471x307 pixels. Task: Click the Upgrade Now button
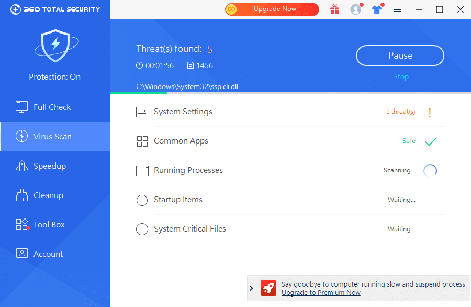click(272, 9)
